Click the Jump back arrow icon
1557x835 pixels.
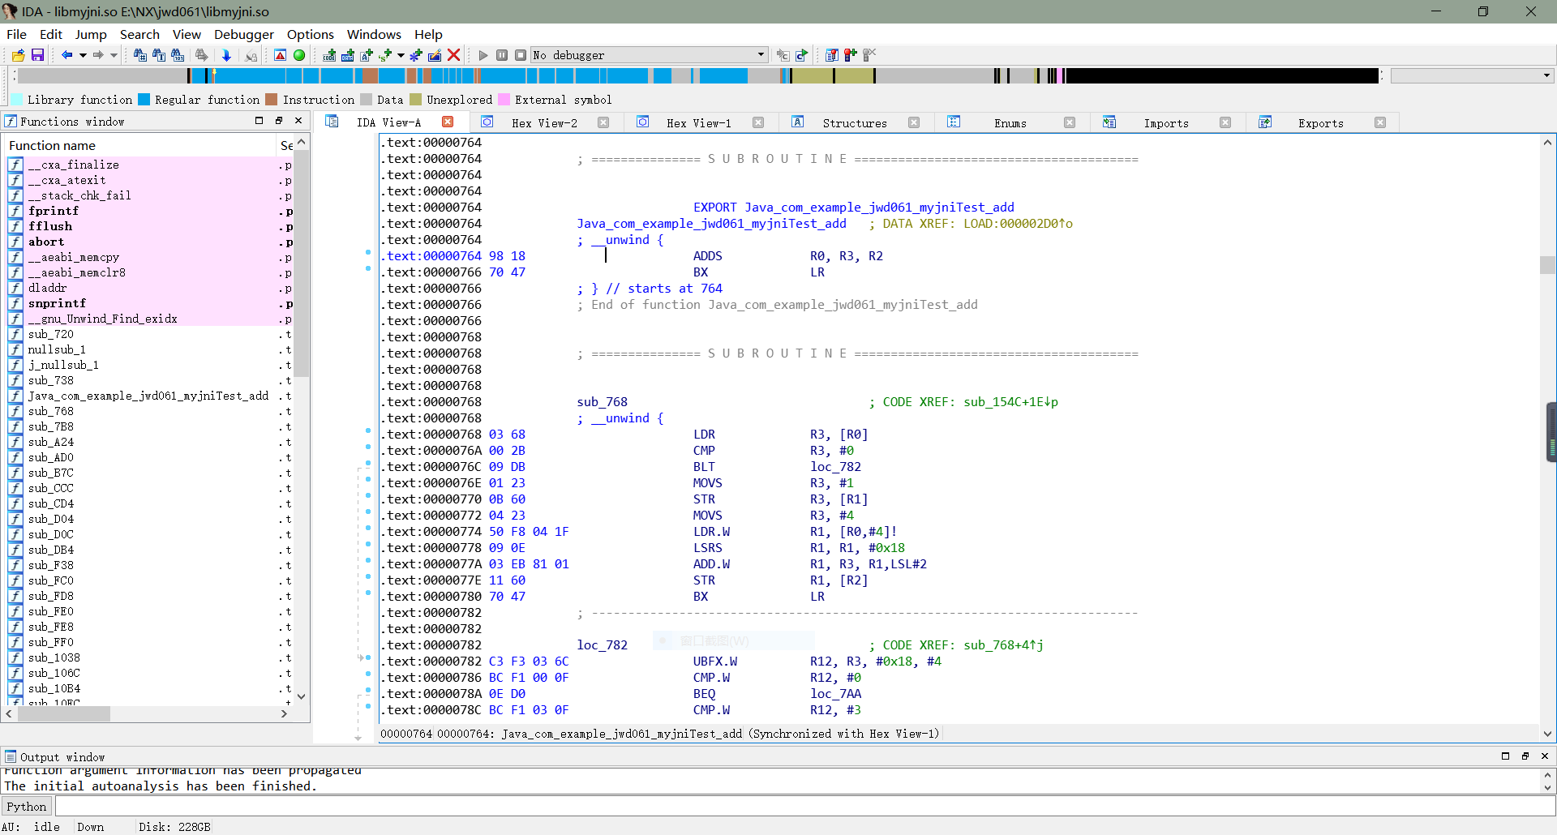click(66, 55)
